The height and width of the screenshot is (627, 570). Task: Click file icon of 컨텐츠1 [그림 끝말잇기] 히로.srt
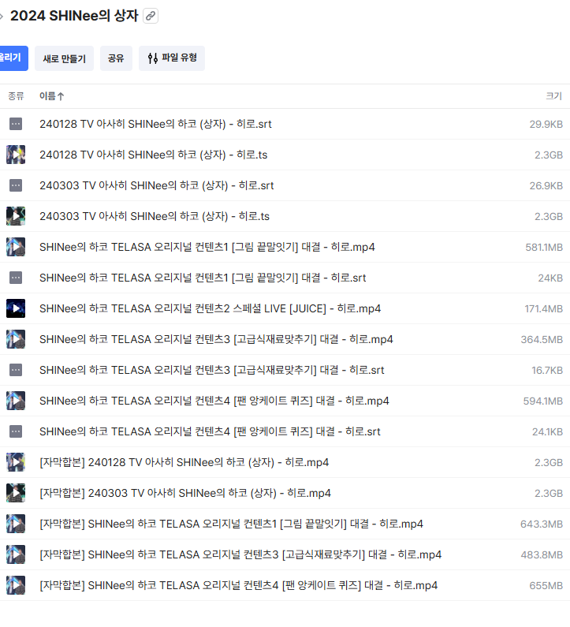[16, 278]
